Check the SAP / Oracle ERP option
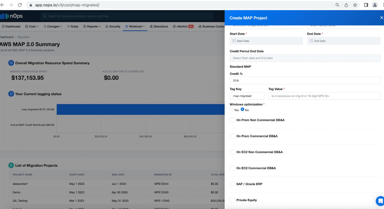This screenshot has width=384, height=209. coord(232,184)
